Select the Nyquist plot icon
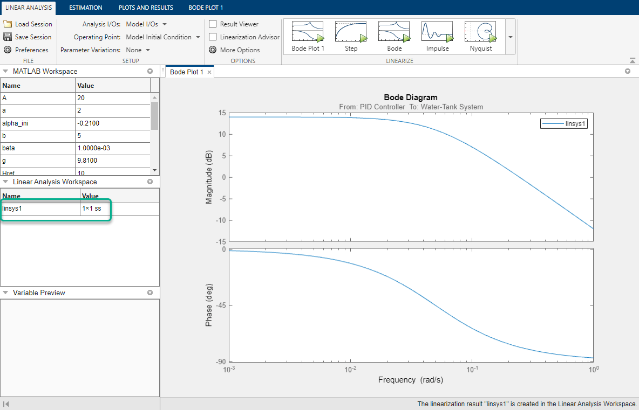Image resolution: width=639 pixels, height=410 pixels. pos(480,32)
